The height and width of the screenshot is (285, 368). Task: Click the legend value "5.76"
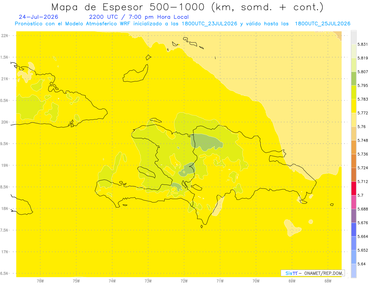(362, 126)
